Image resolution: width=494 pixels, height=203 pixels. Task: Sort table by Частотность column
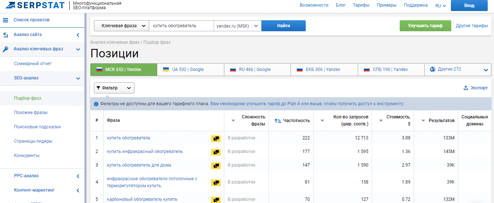[x=292, y=121]
